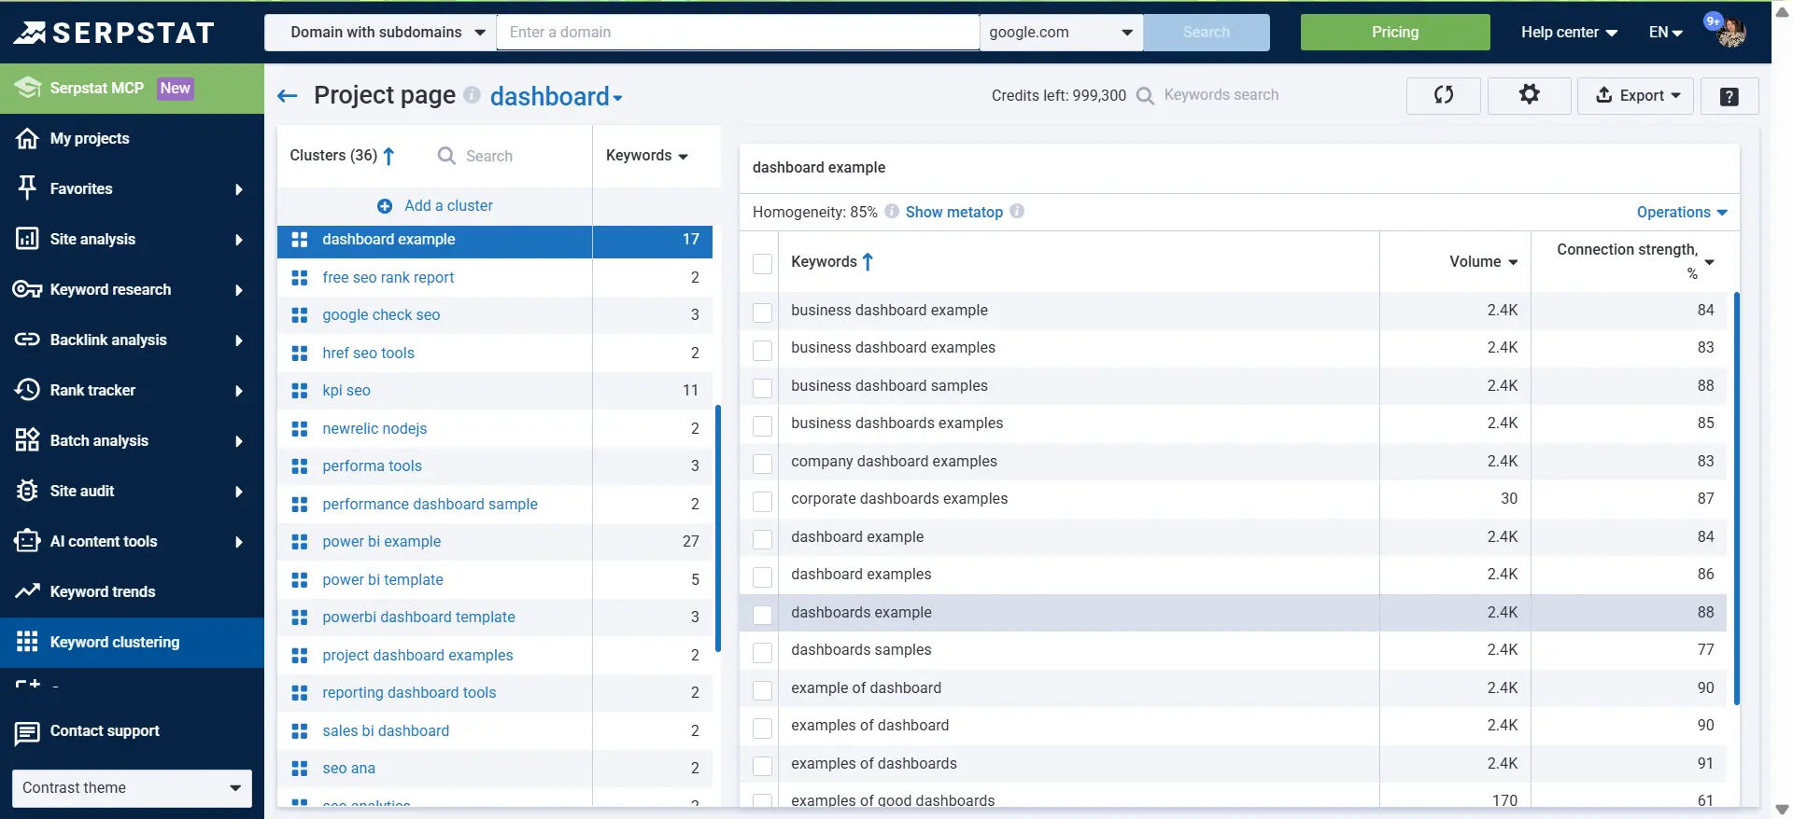
Task: Open the Help center dropdown
Action: pos(1569,32)
